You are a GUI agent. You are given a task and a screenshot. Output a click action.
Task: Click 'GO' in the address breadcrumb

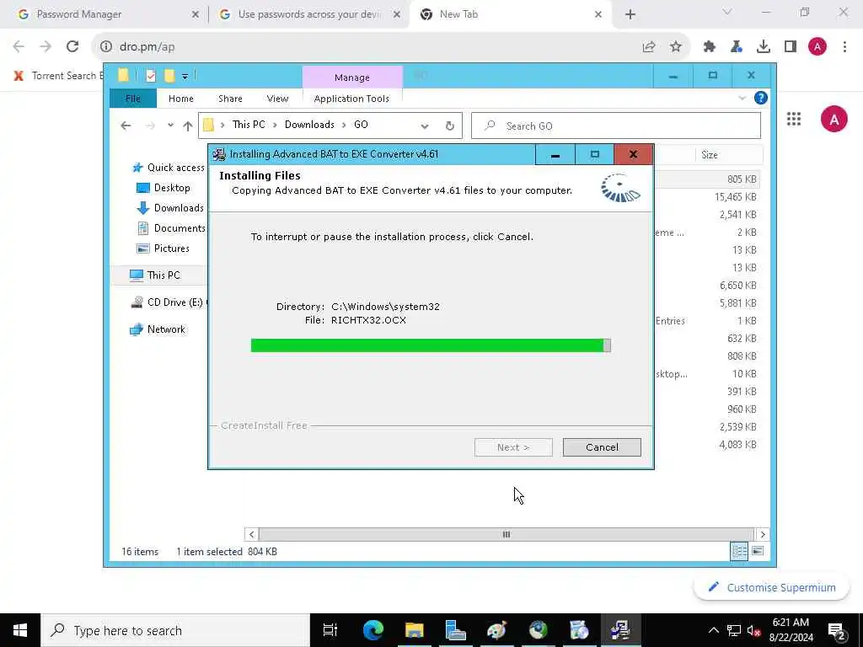(x=361, y=125)
